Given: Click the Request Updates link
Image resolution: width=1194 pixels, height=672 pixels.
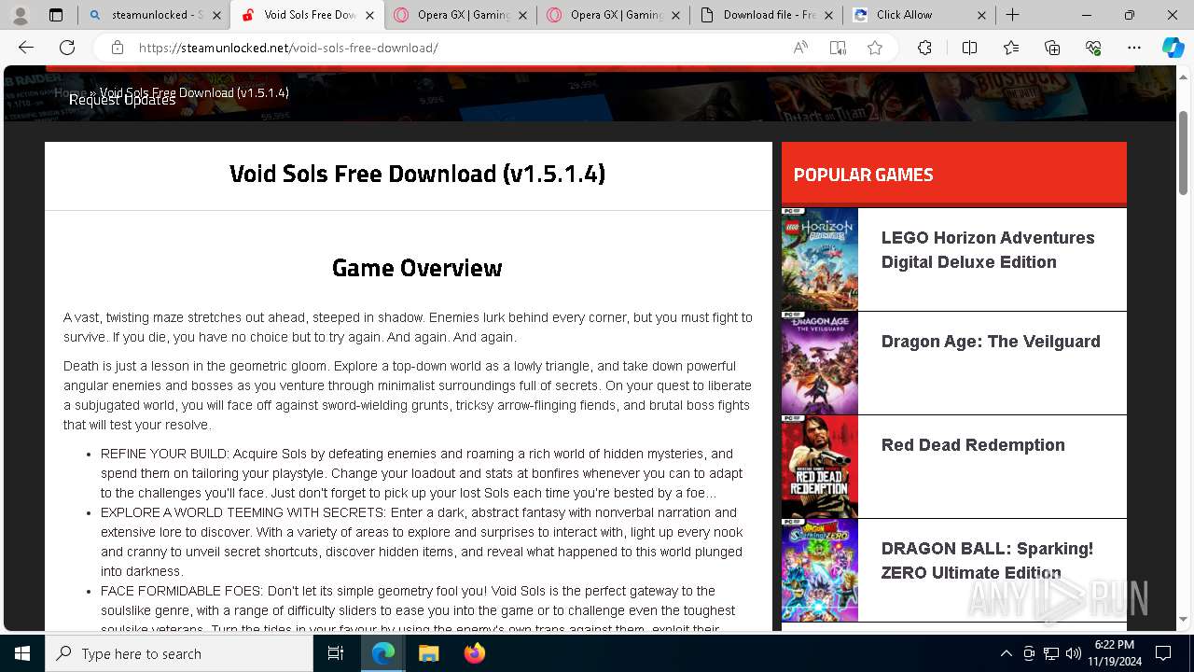Looking at the screenshot, I should click(x=122, y=100).
